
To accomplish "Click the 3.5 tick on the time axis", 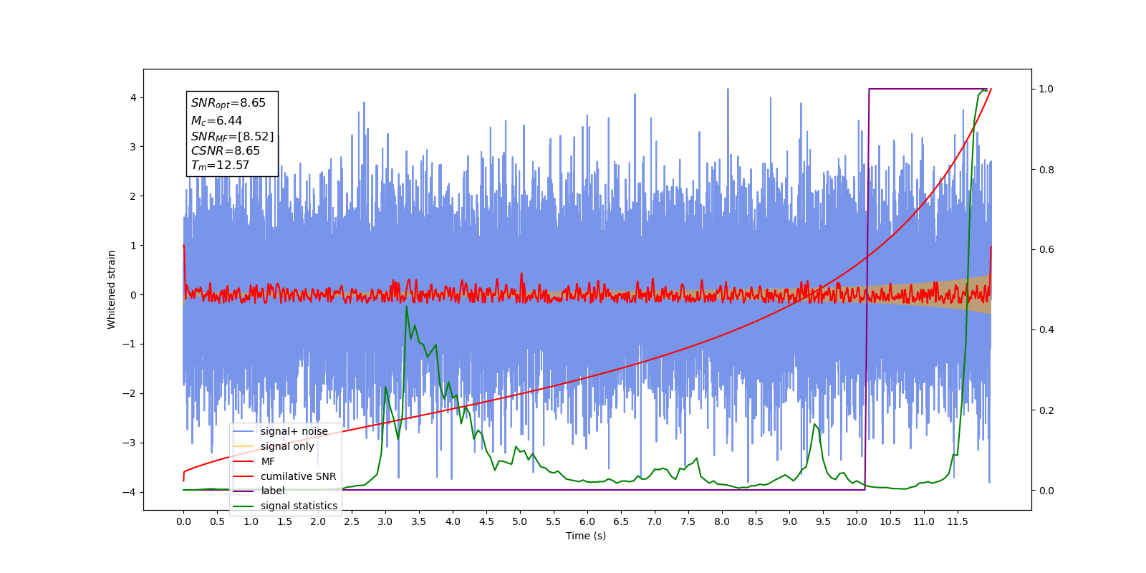I will tap(419, 521).
